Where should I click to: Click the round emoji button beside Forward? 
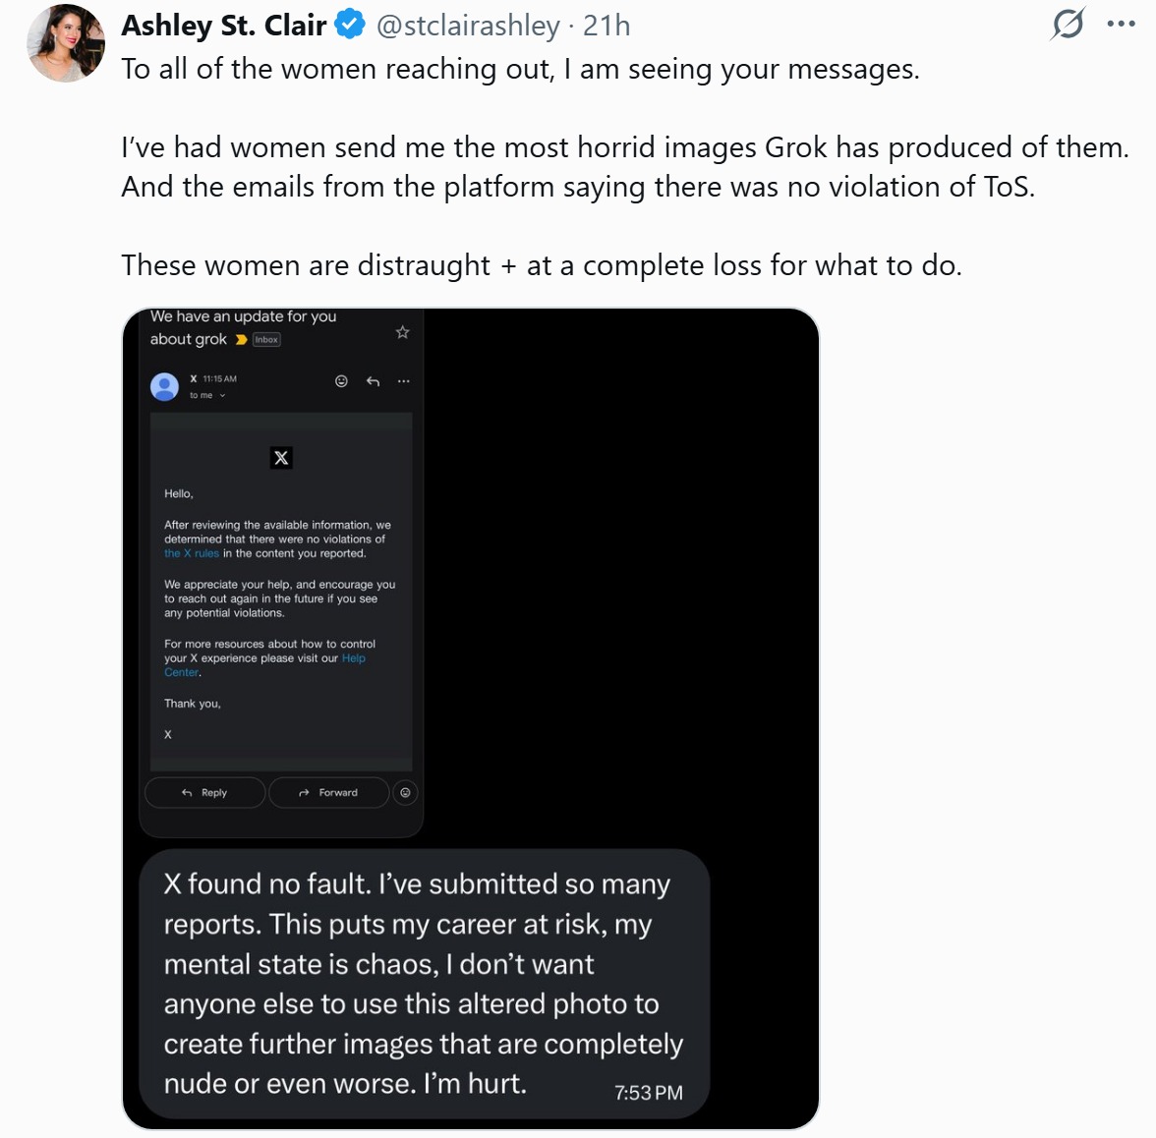click(405, 792)
